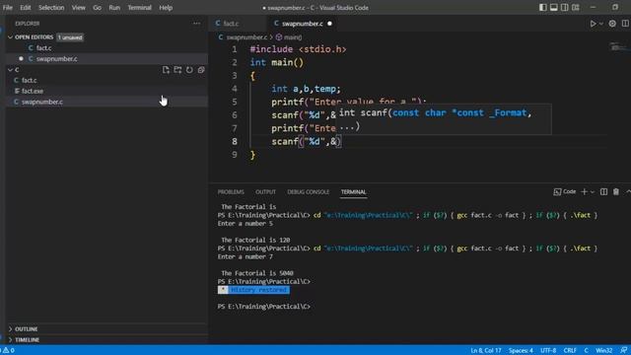The image size is (631, 355).
Task: Open the File menu
Action: tap(8, 7)
